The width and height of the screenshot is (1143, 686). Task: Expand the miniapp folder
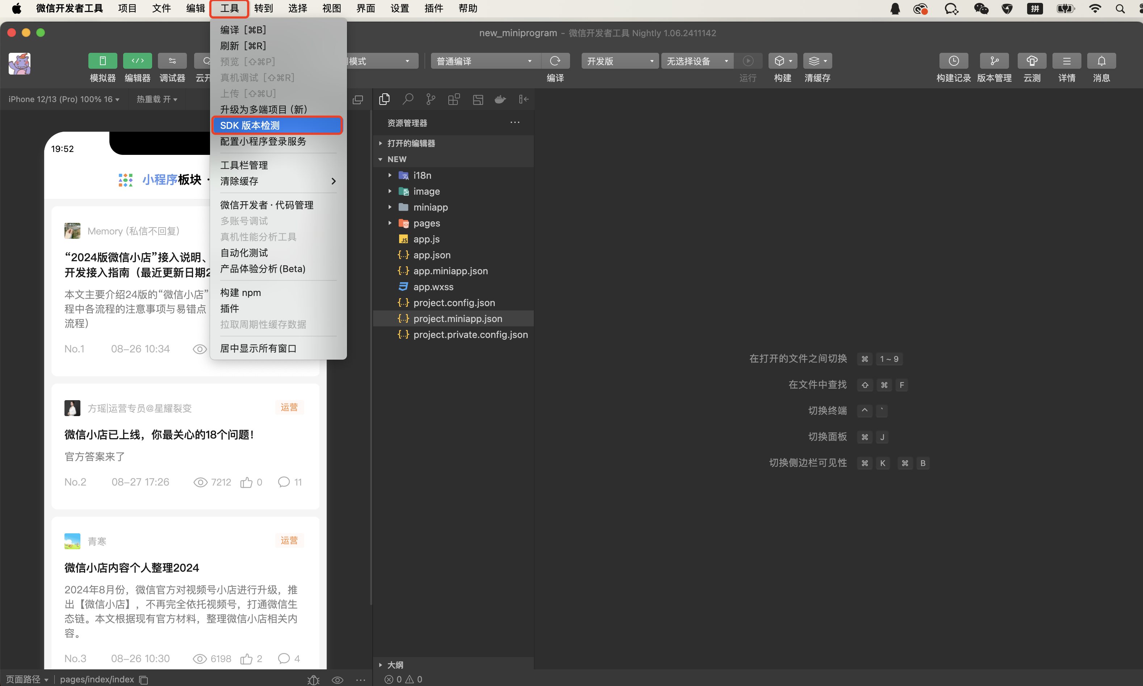(453, 207)
